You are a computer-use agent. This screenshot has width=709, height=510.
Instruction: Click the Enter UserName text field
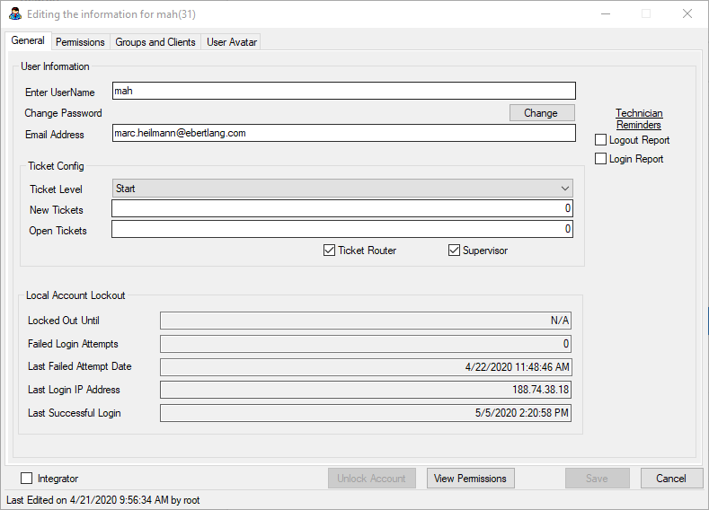pos(342,91)
